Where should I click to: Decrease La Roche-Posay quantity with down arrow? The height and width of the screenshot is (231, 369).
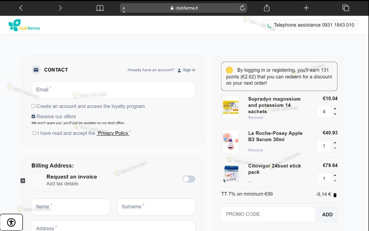(x=335, y=148)
